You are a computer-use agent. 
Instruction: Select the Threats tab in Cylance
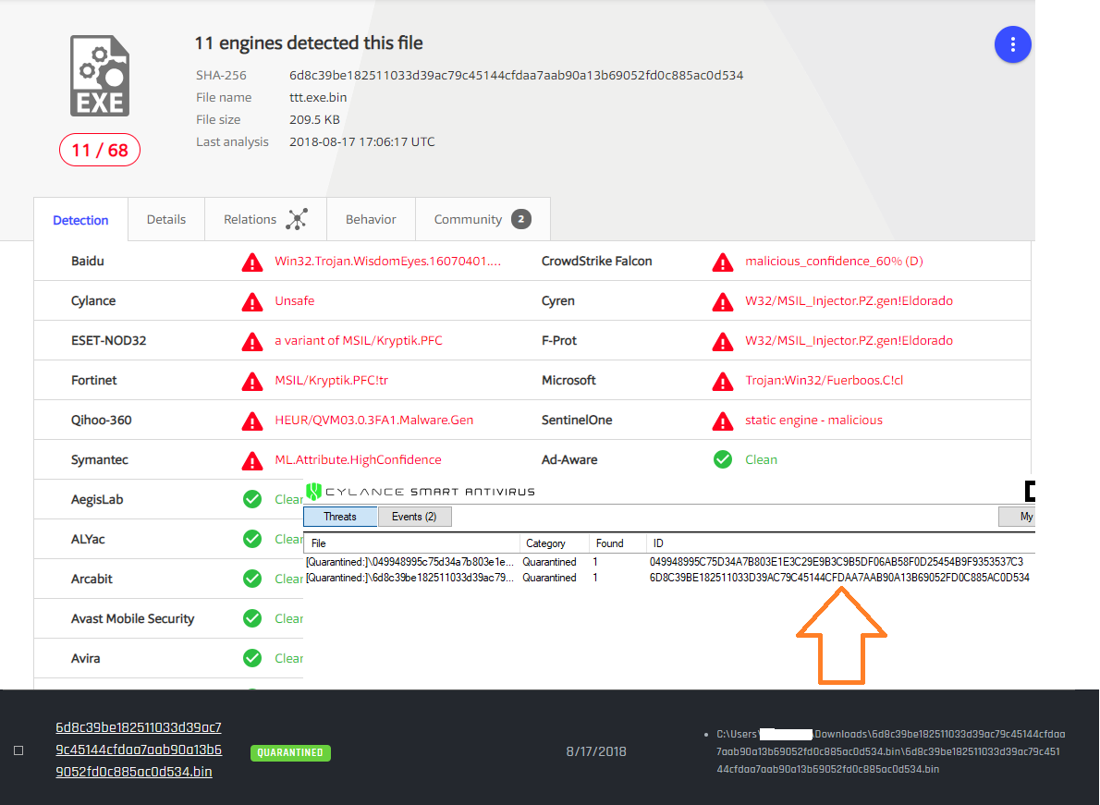click(340, 517)
